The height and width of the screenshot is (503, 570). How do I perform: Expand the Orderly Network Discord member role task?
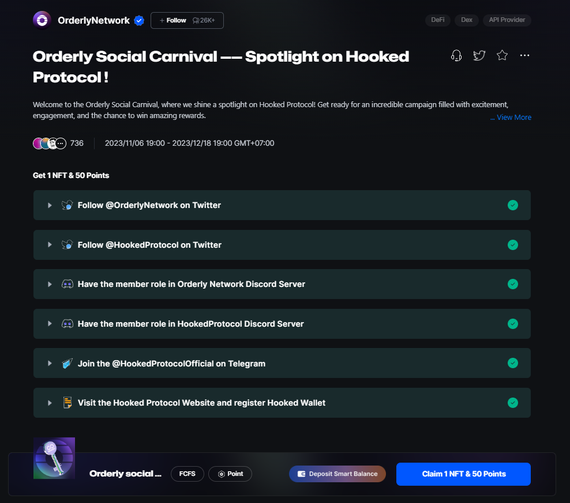coord(50,284)
